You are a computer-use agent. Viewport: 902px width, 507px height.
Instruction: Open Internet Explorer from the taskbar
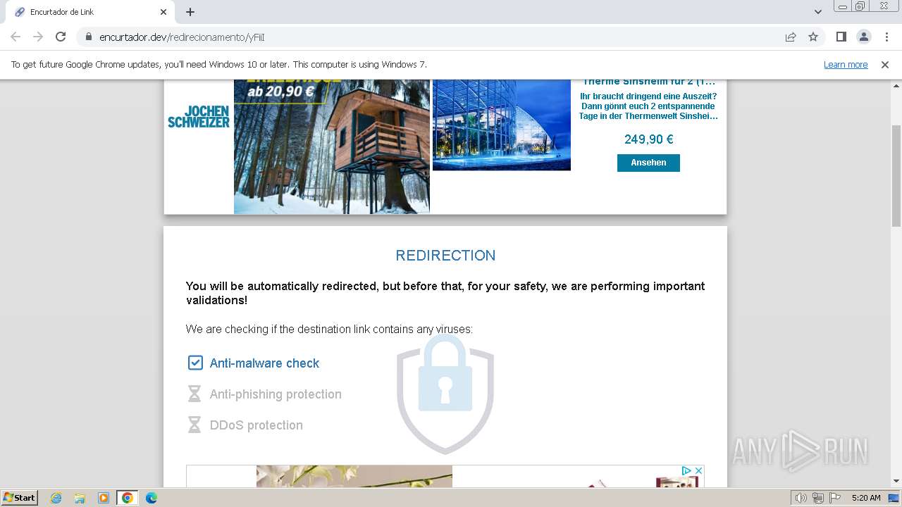(56, 498)
